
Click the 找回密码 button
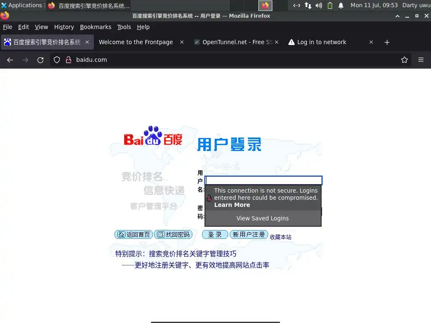[x=173, y=234]
